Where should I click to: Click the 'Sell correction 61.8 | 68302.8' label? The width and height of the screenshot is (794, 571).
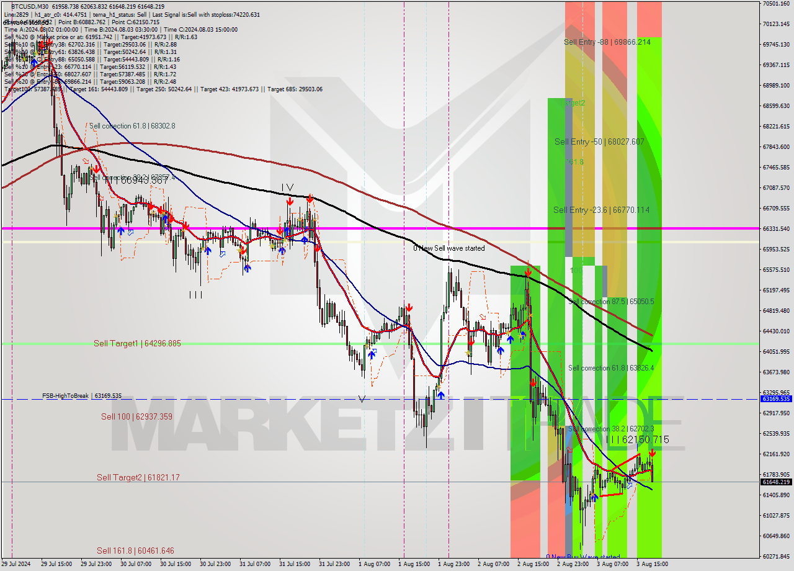[132, 126]
